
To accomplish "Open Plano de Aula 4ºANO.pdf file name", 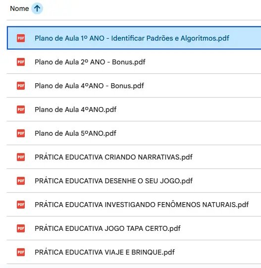I will (x=75, y=109).
